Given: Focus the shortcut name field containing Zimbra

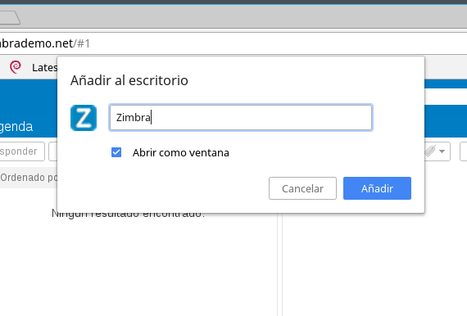Looking at the screenshot, I should 241,118.
